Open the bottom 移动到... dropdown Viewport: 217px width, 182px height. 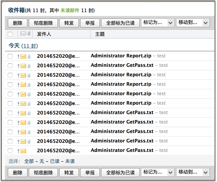point(193,172)
